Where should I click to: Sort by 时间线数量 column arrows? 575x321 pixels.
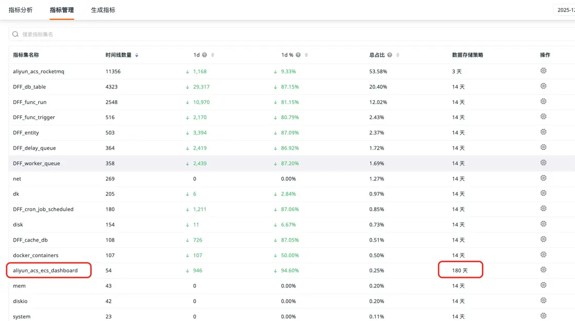pos(137,55)
